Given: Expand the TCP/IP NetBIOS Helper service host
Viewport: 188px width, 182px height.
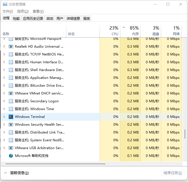Looking at the screenshot, I should [x=4, y=54].
